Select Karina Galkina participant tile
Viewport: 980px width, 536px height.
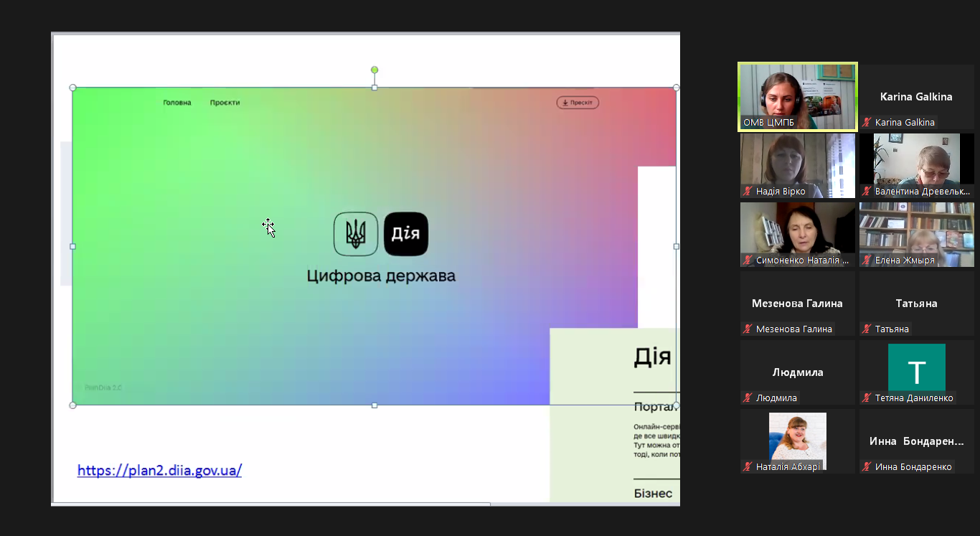click(x=917, y=97)
